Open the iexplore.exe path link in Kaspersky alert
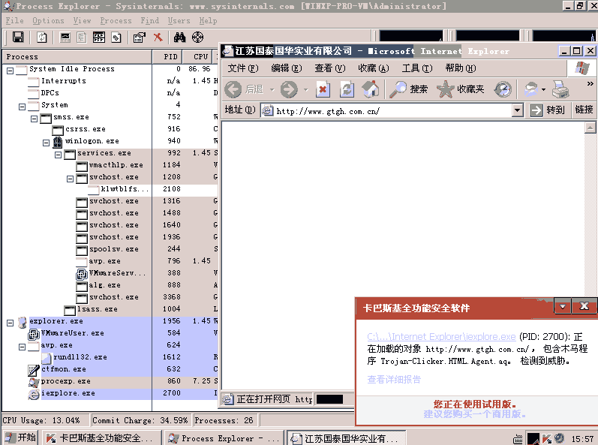This screenshot has width=598, height=445. pyautogui.click(x=441, y=337)
